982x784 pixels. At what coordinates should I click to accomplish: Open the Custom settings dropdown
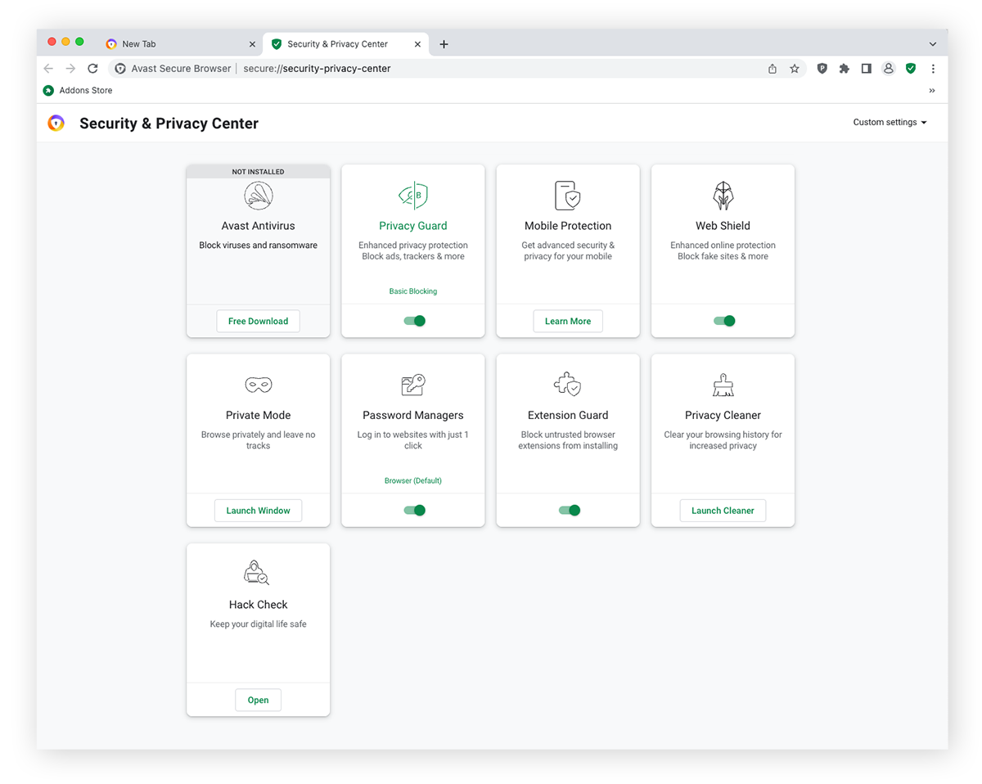[890, 123]
